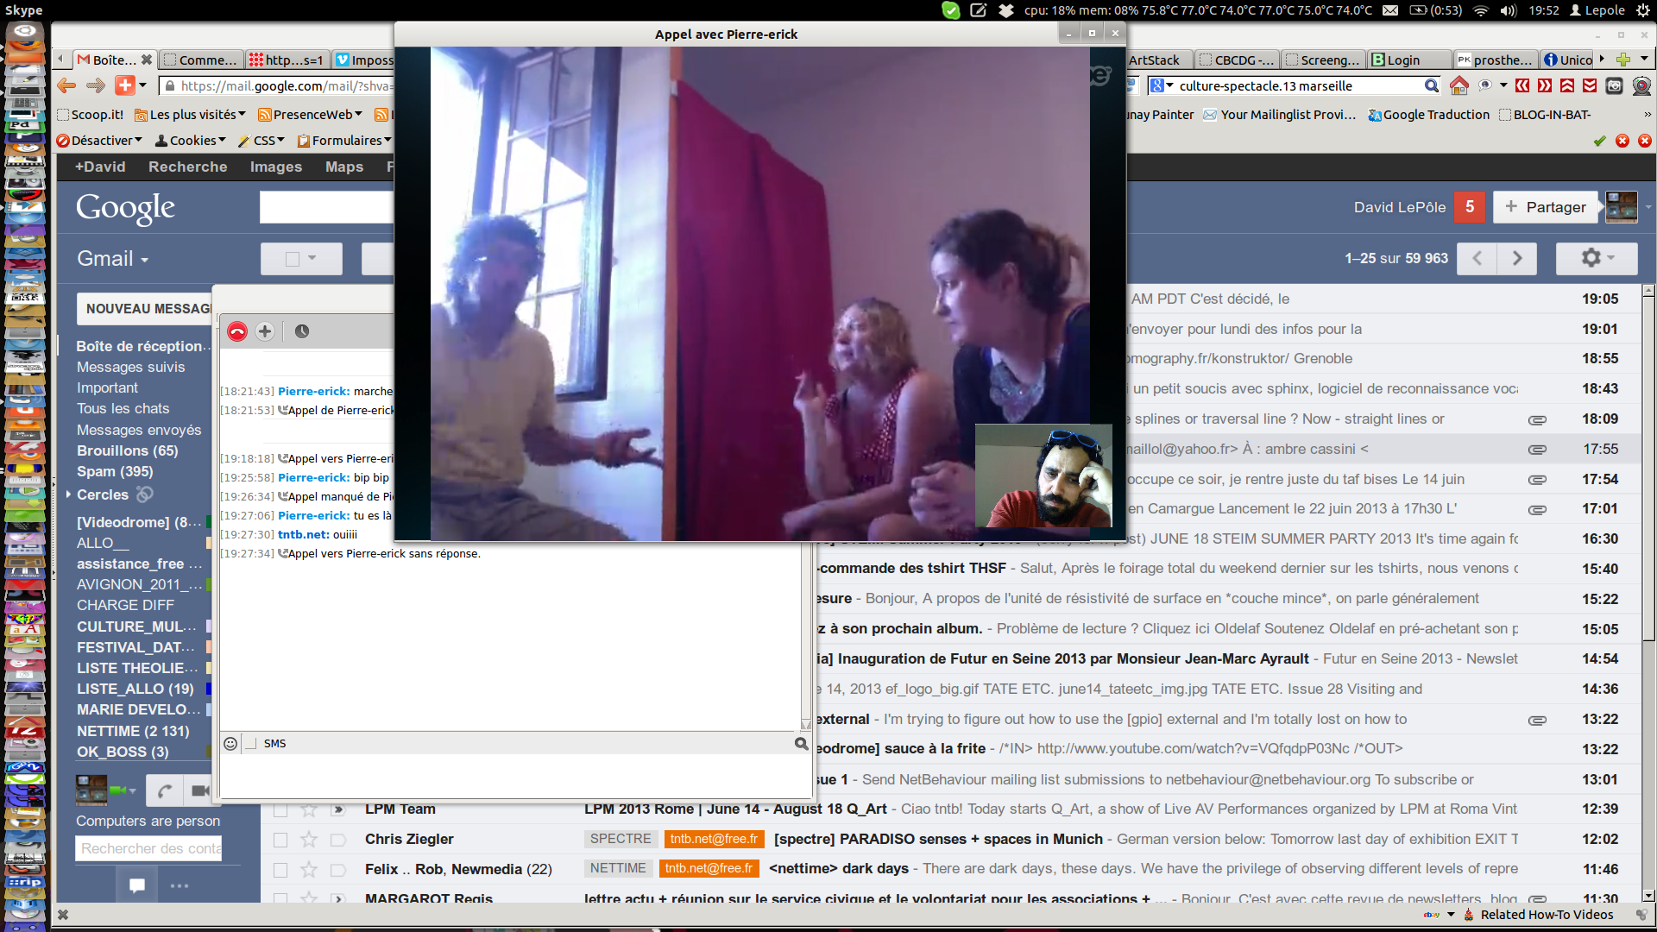
Task: Click the contacts search field Rechercher des contacts
Action: (x=149, y=849)
